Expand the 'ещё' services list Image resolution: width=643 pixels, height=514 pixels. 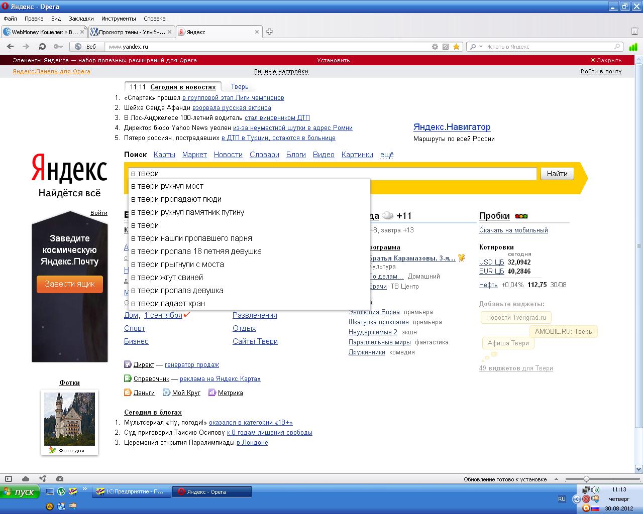click(x=387, y=155)
